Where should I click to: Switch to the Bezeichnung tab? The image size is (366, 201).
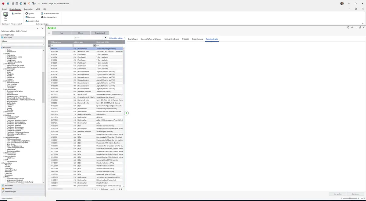(x=198, y=39)
